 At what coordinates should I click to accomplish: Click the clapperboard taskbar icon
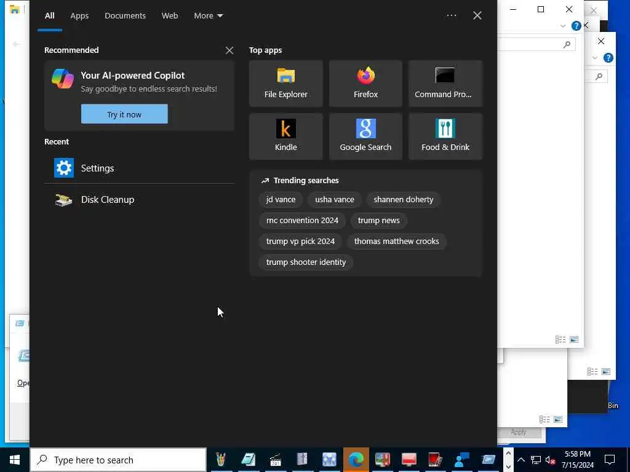pyautogui.click(x=275, y=460)
